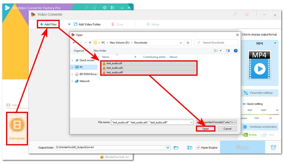Click the up-folder arrow in Open dialog
284x164 pixels.
(90, 43)
